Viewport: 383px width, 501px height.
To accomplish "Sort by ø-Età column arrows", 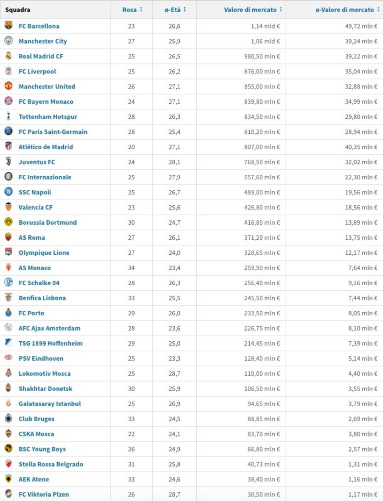I will 185,9.
